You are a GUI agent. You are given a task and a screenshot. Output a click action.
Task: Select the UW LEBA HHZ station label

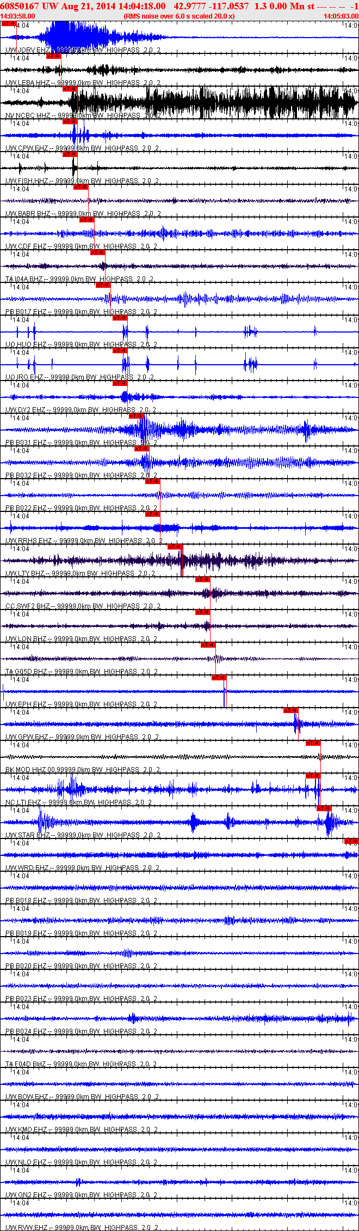click(x=28, y=83)
